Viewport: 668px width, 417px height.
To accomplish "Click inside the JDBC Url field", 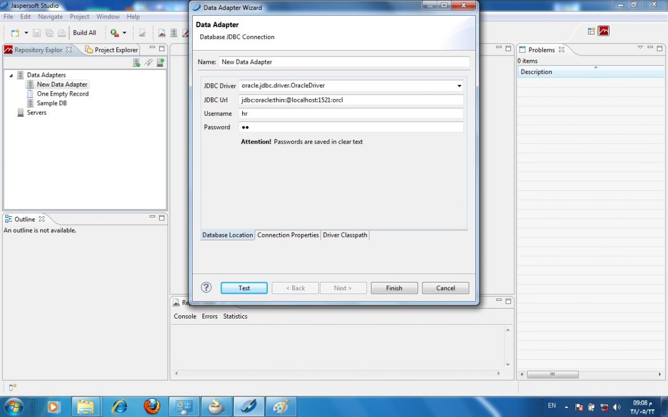I will click(351, 100).
